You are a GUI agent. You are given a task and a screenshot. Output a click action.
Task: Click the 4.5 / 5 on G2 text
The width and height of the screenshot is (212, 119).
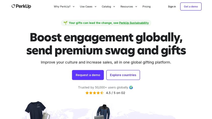click(x=115, y=93)
